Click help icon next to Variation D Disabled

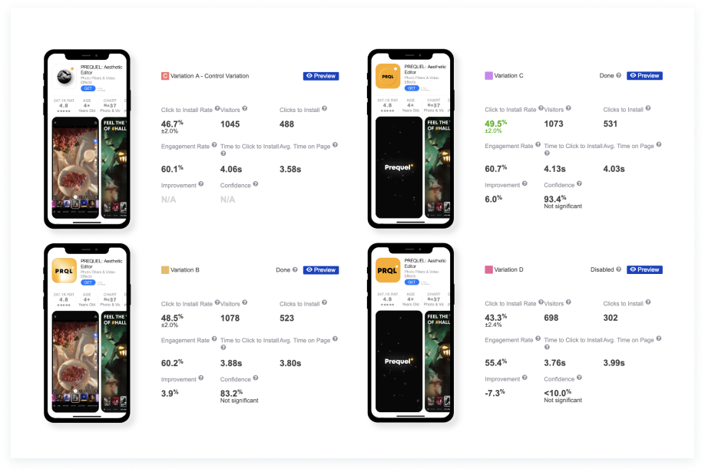(x=619, y=269)
